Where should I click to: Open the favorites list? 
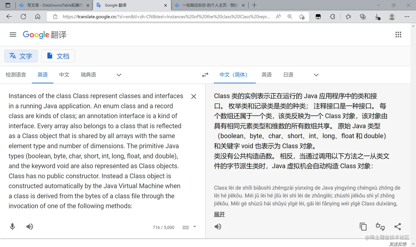click(349, 17)
